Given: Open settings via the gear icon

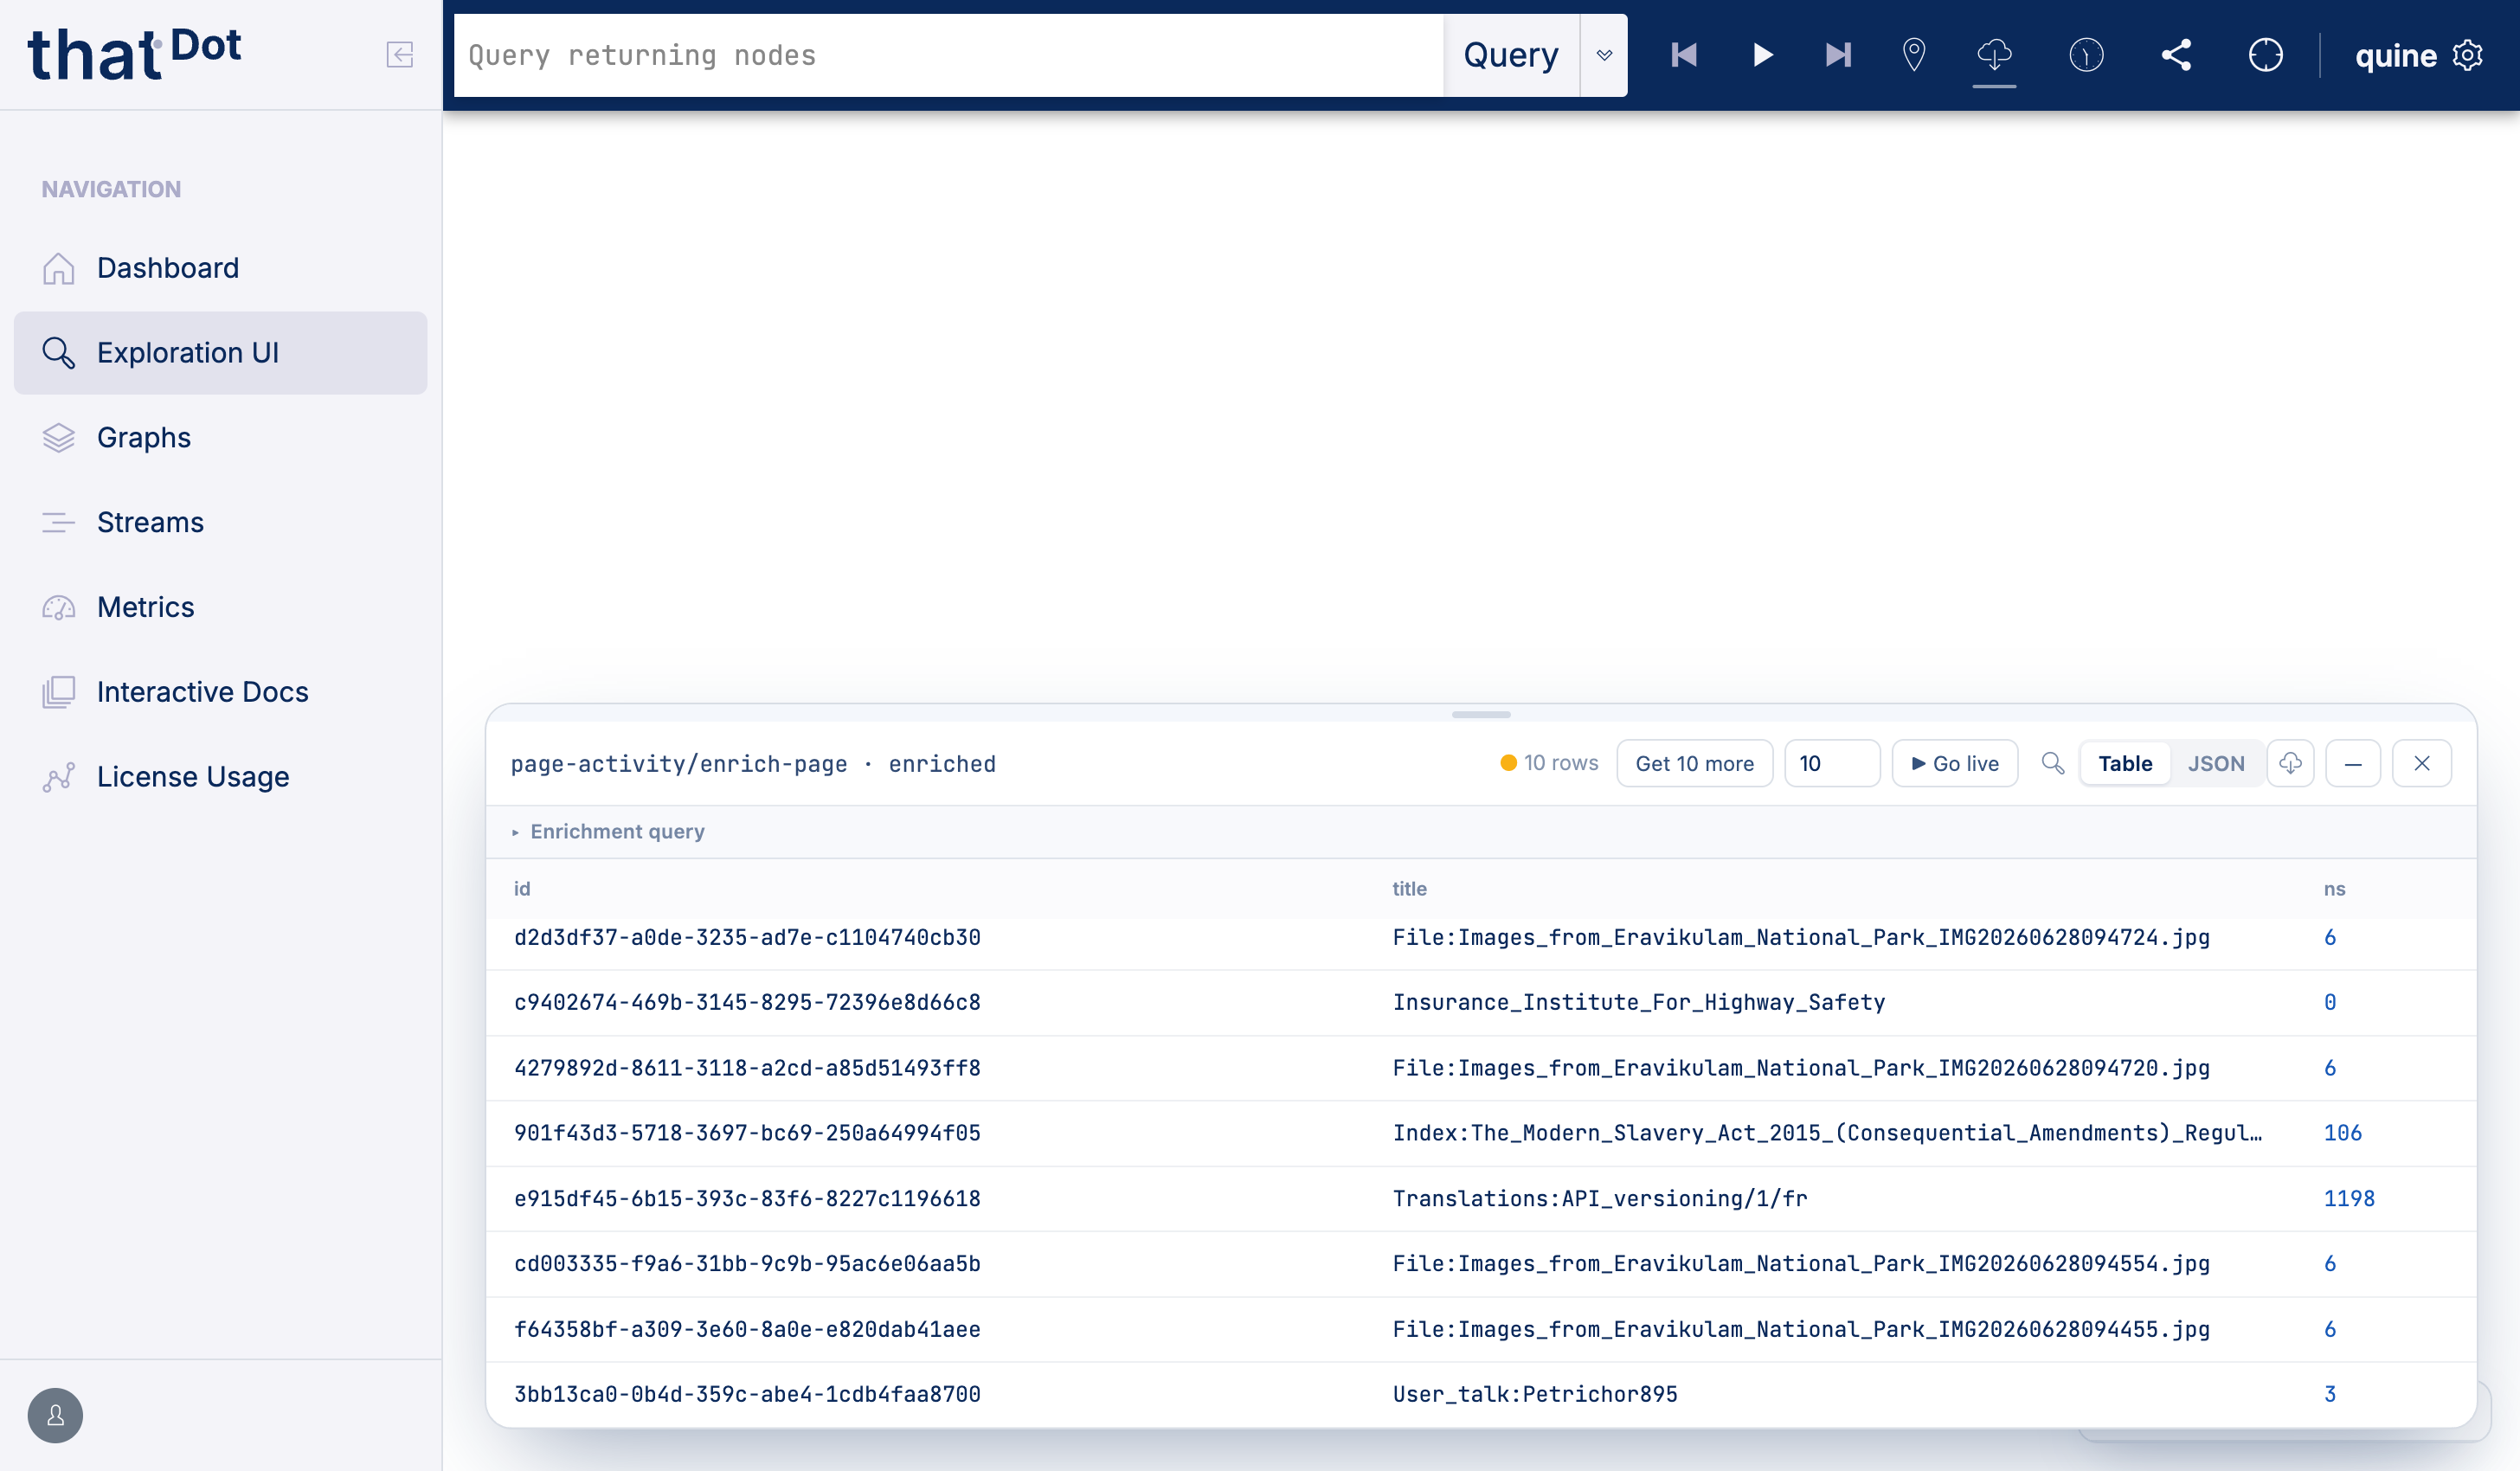Looking at the screenshot, I should (x=2468, y=55).
